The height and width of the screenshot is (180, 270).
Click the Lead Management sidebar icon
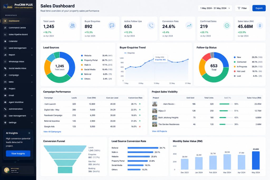point(5,48)
